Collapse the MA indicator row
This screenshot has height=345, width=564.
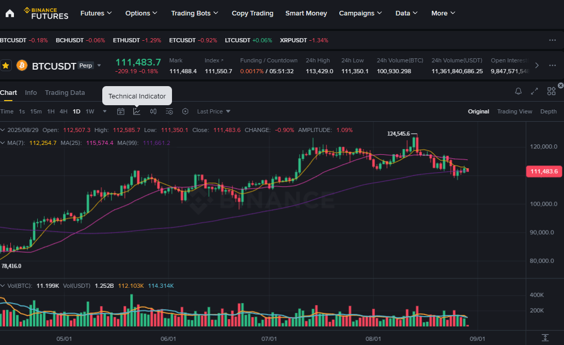[3, 143]
